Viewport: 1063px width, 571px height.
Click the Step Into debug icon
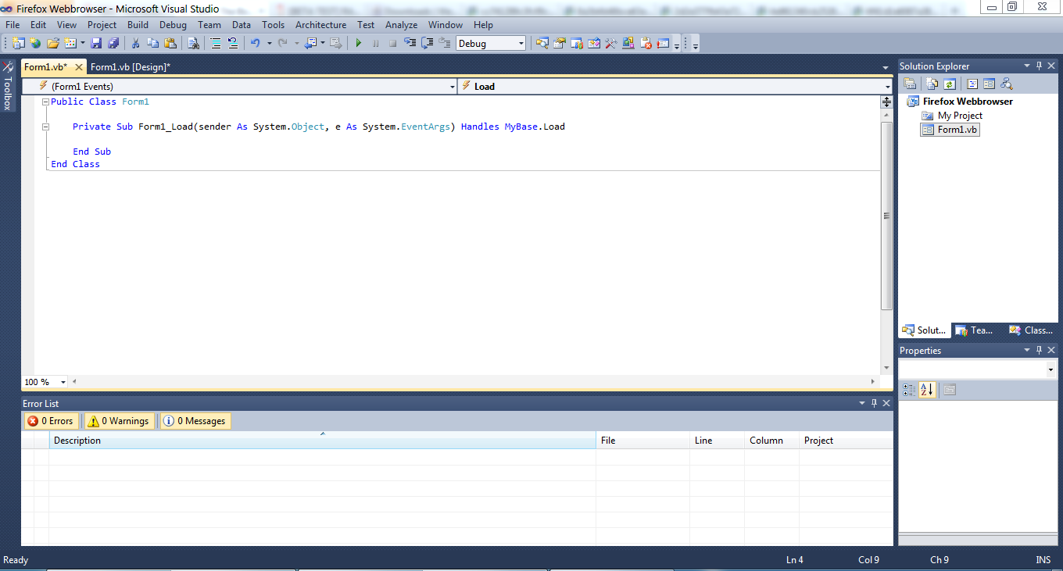coord(410,44)
